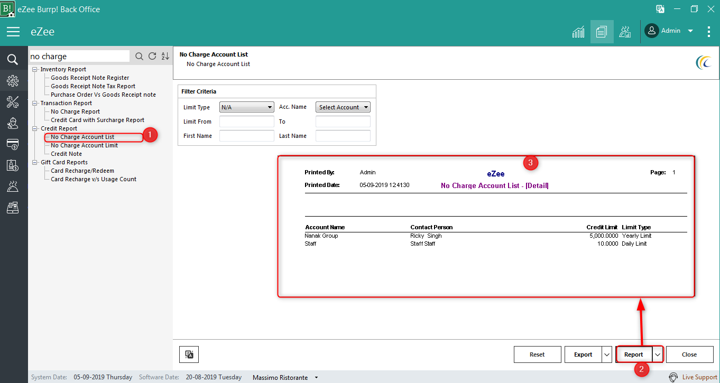Click the translate icon at bottom left

point(189,355)
